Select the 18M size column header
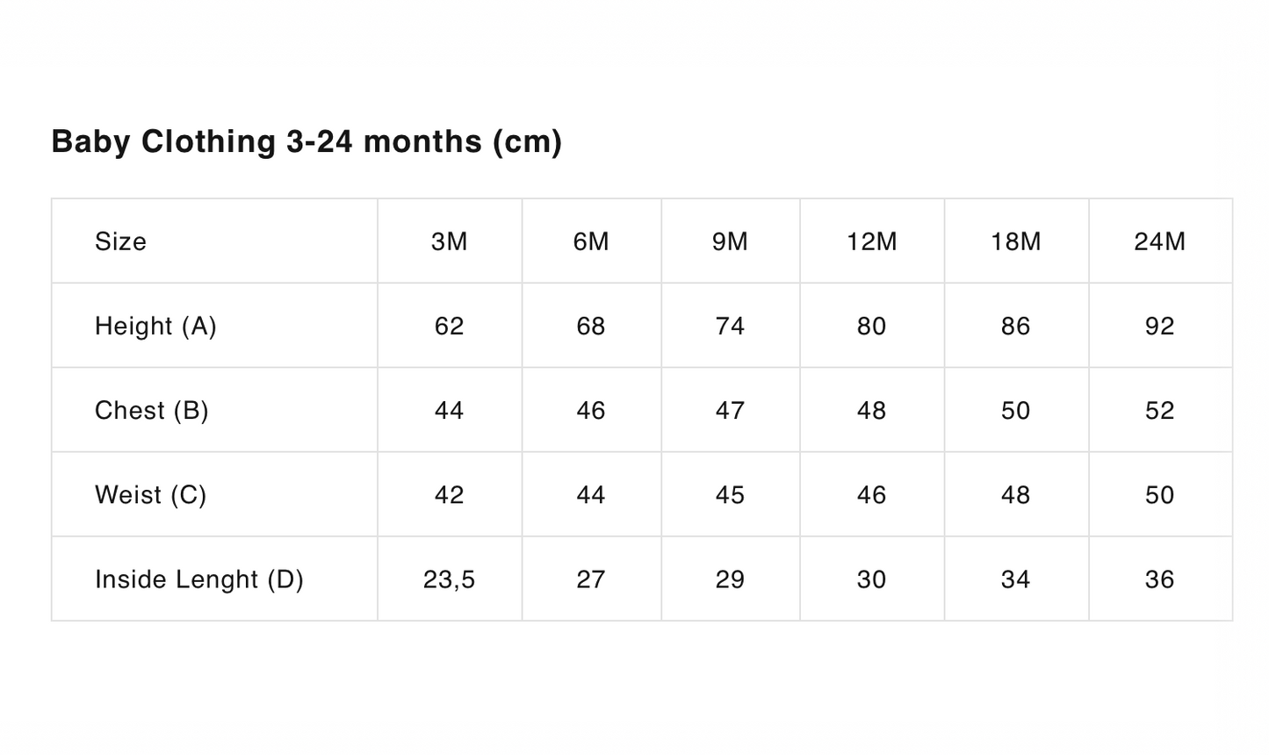The width and height of the screenshot is (1269, 755). point(1015,241)
